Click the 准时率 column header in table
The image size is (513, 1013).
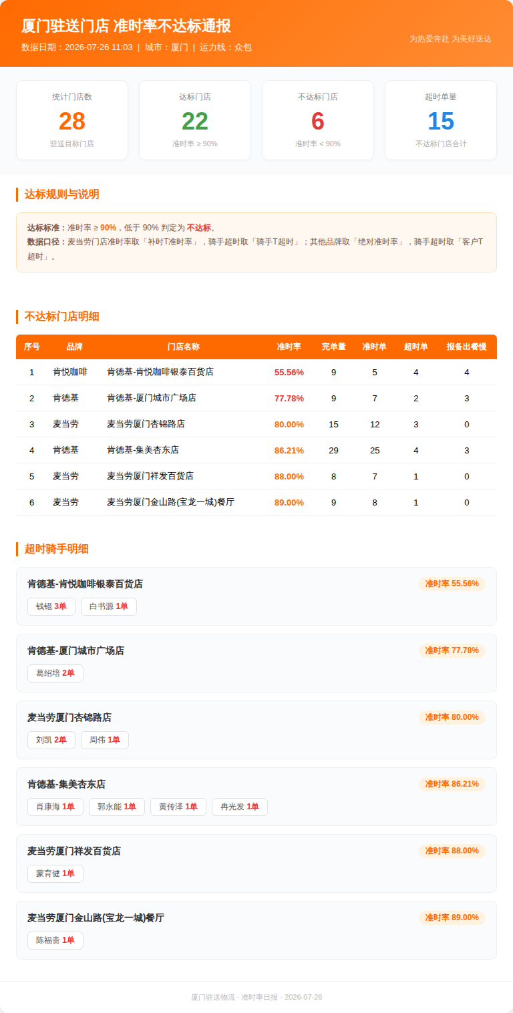tap(289, 347)
